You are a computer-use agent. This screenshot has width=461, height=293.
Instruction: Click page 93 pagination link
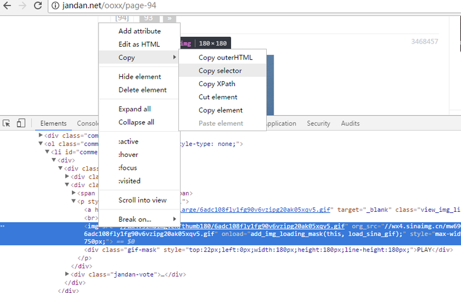coord(149,18)
